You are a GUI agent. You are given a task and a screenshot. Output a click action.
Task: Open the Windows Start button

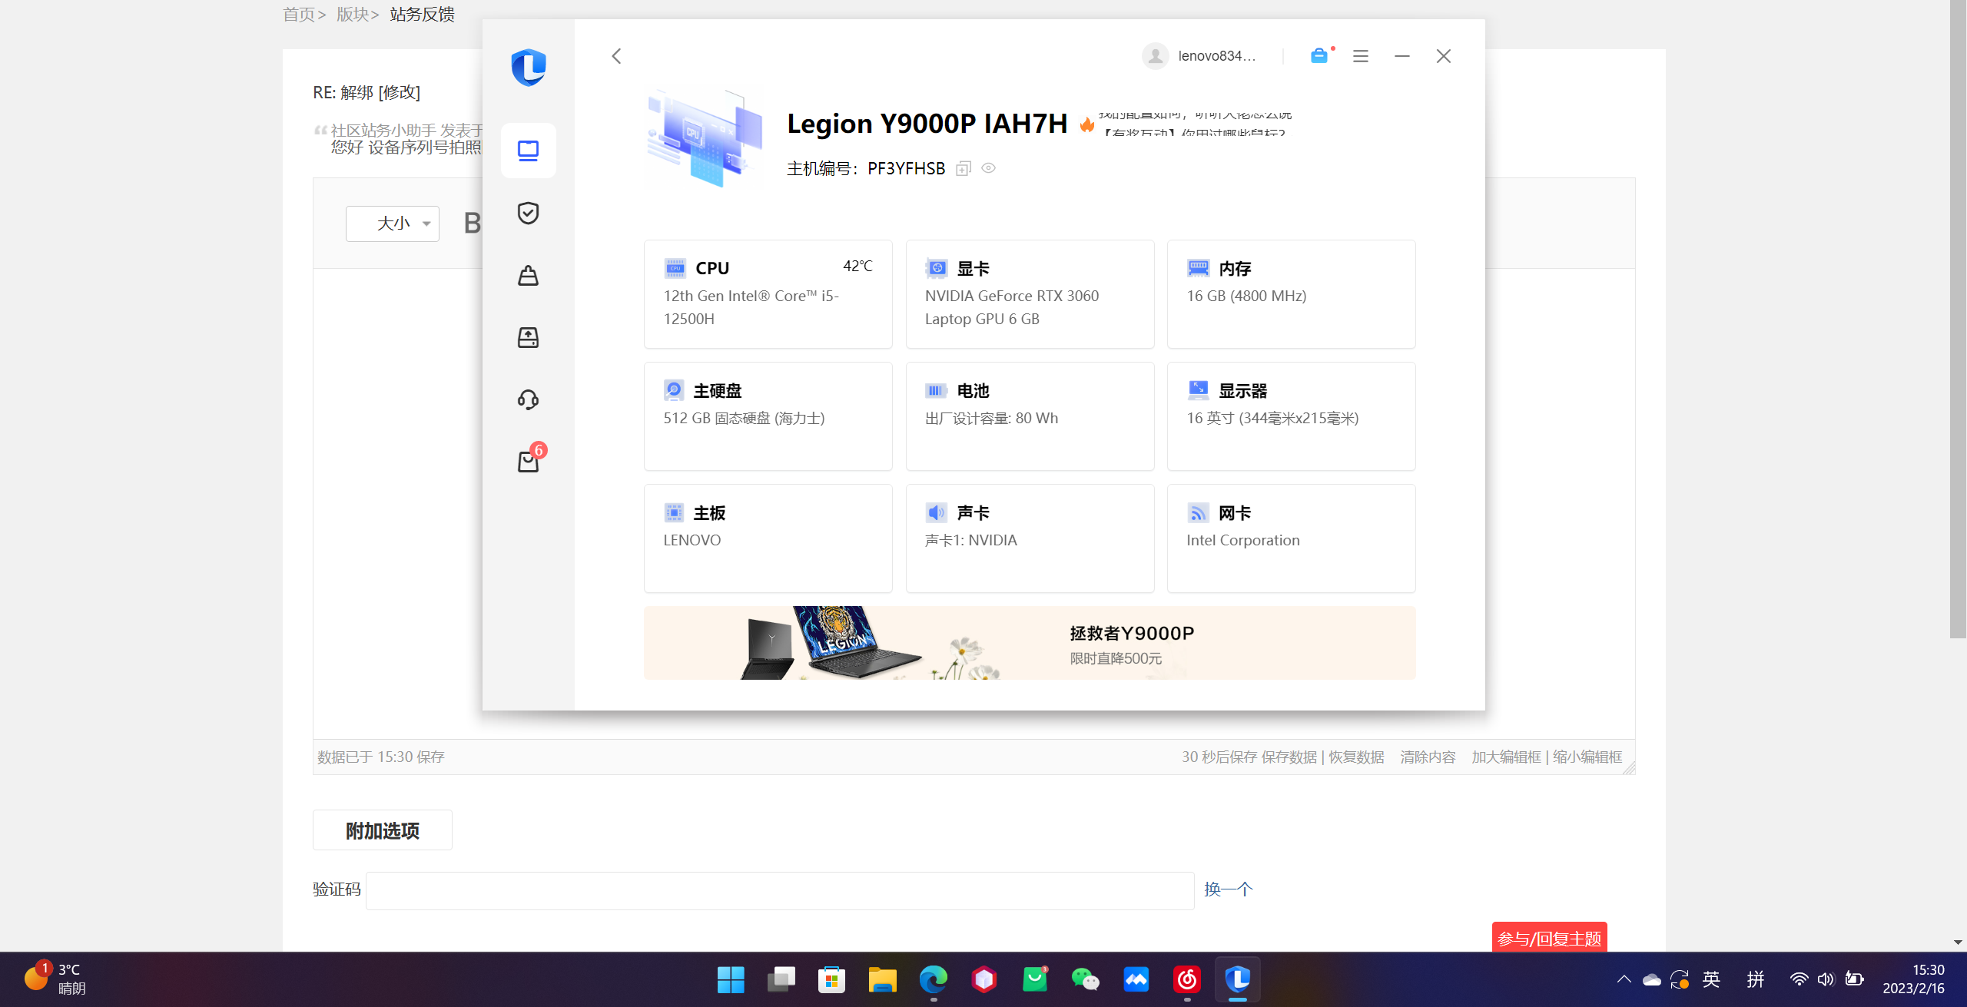click(730, 979)
